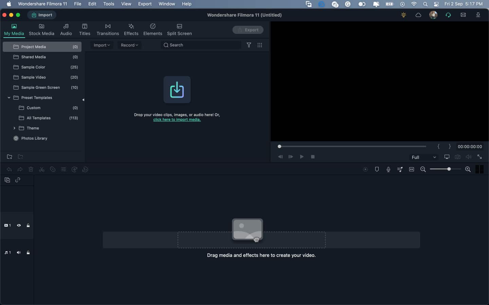Switch to the Audio tab
Screen dimensions: 489x305
tap(66, 30)
